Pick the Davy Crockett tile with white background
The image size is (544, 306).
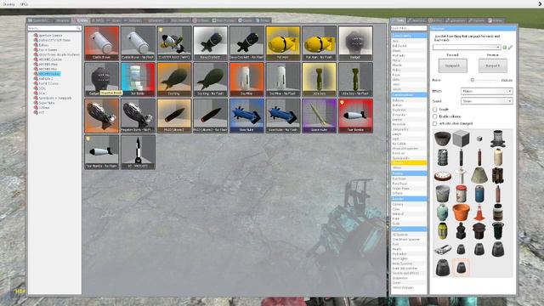point(210,43)
